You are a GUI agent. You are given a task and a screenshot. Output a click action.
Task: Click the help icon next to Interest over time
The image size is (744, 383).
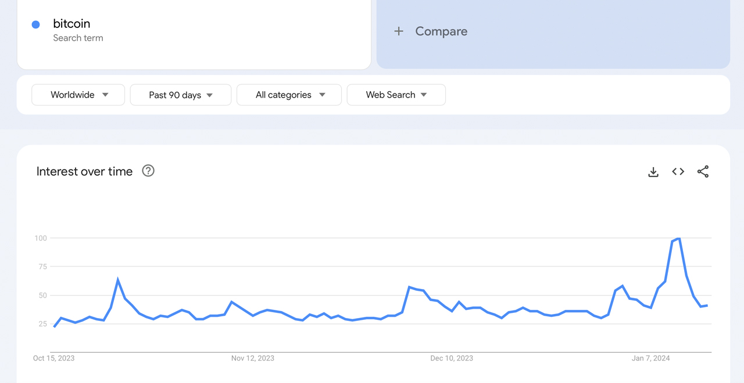[148, 171]
